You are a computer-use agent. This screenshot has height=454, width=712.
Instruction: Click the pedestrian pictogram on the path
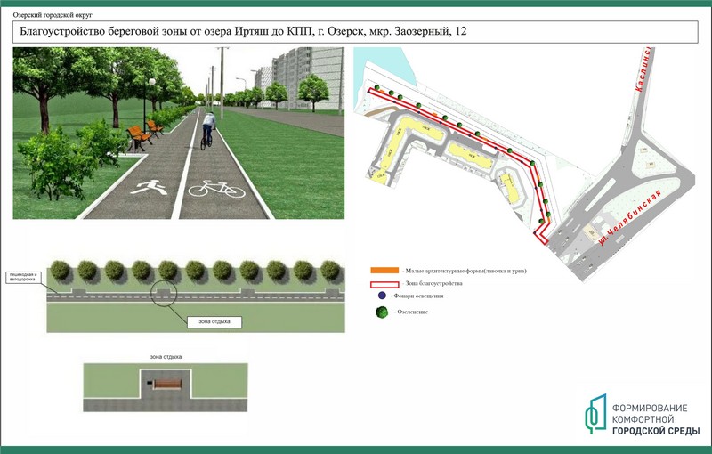pyautogui.click(x=146, y=187)
